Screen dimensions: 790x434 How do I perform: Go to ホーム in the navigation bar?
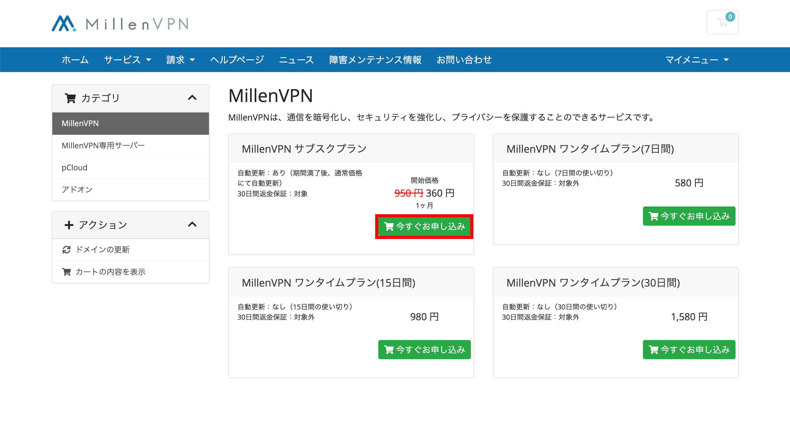click(x=75, y=60)
